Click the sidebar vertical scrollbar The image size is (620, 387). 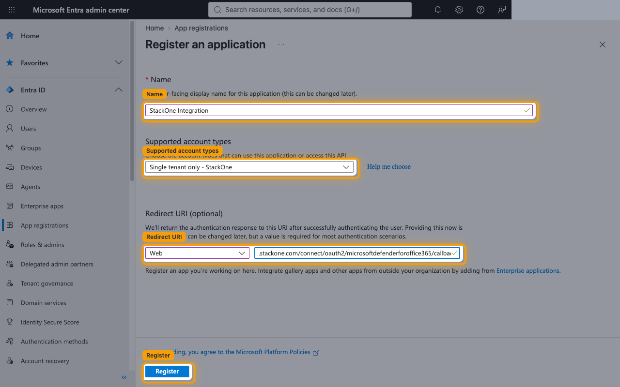pyautogui.click(x=132, y=102)
